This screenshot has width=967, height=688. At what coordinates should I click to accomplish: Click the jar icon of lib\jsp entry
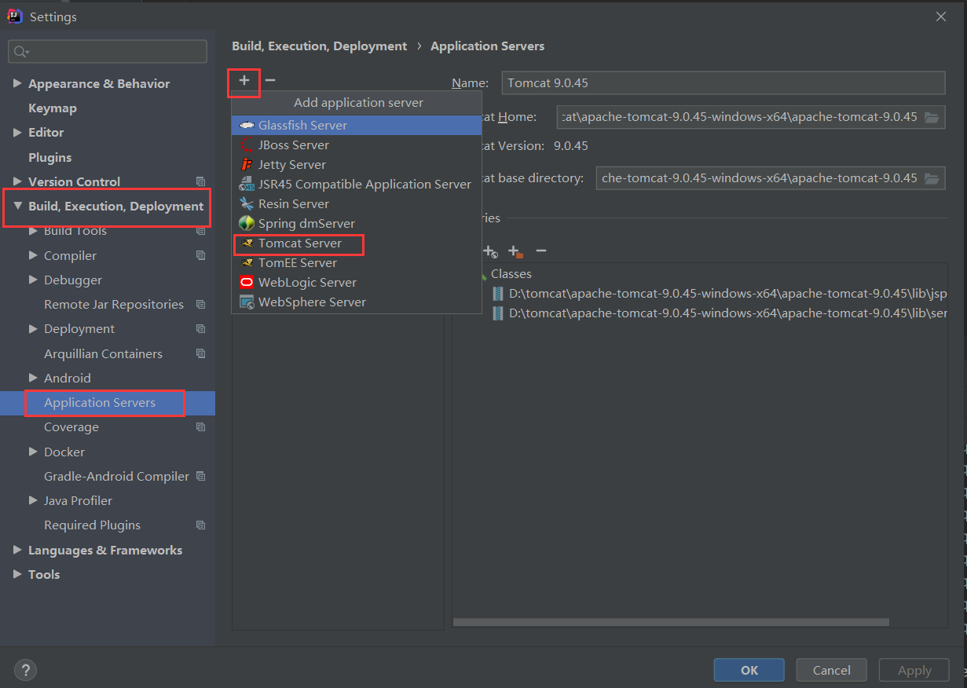[498, 294]
